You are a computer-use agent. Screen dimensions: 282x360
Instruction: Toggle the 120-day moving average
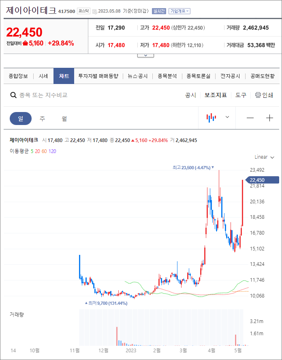coord(52,151)
